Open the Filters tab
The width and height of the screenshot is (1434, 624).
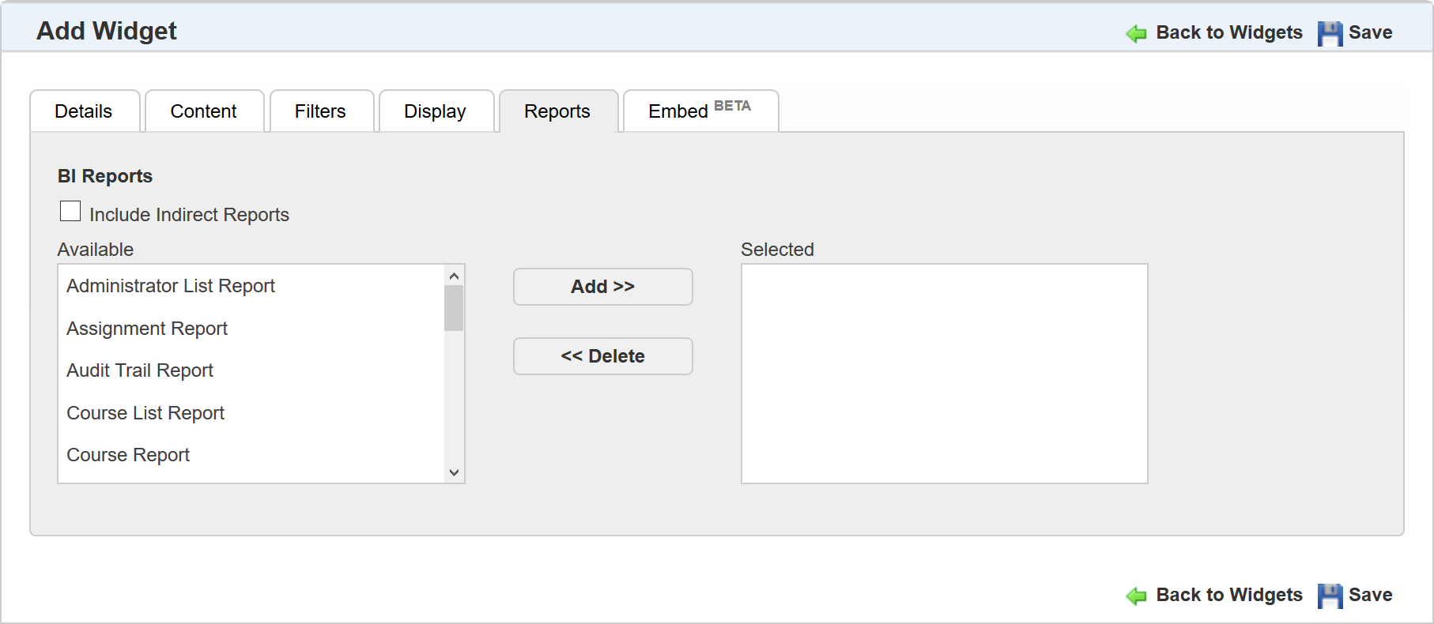[x=320, y=111]
